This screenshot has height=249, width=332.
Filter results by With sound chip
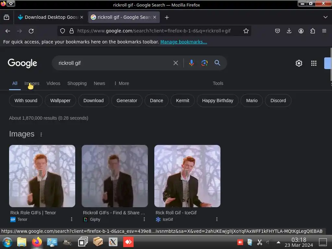pyautogui.click(x=26, y=101)
